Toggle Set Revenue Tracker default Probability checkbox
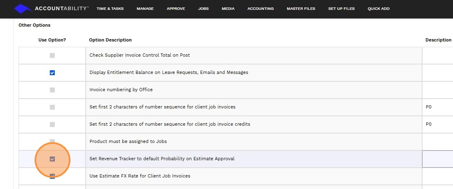 (x=52, y=159)
